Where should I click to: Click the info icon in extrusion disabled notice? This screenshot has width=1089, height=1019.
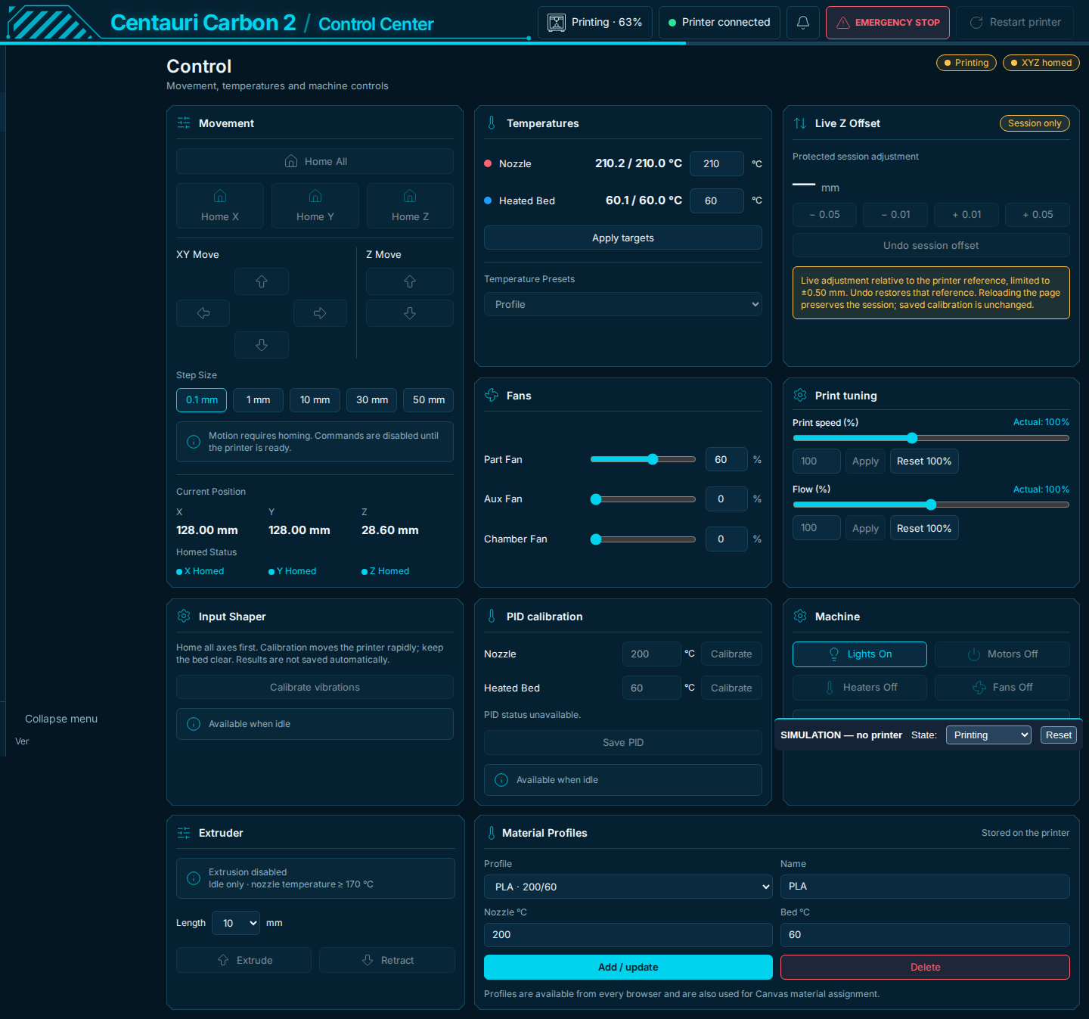point(194,878)
